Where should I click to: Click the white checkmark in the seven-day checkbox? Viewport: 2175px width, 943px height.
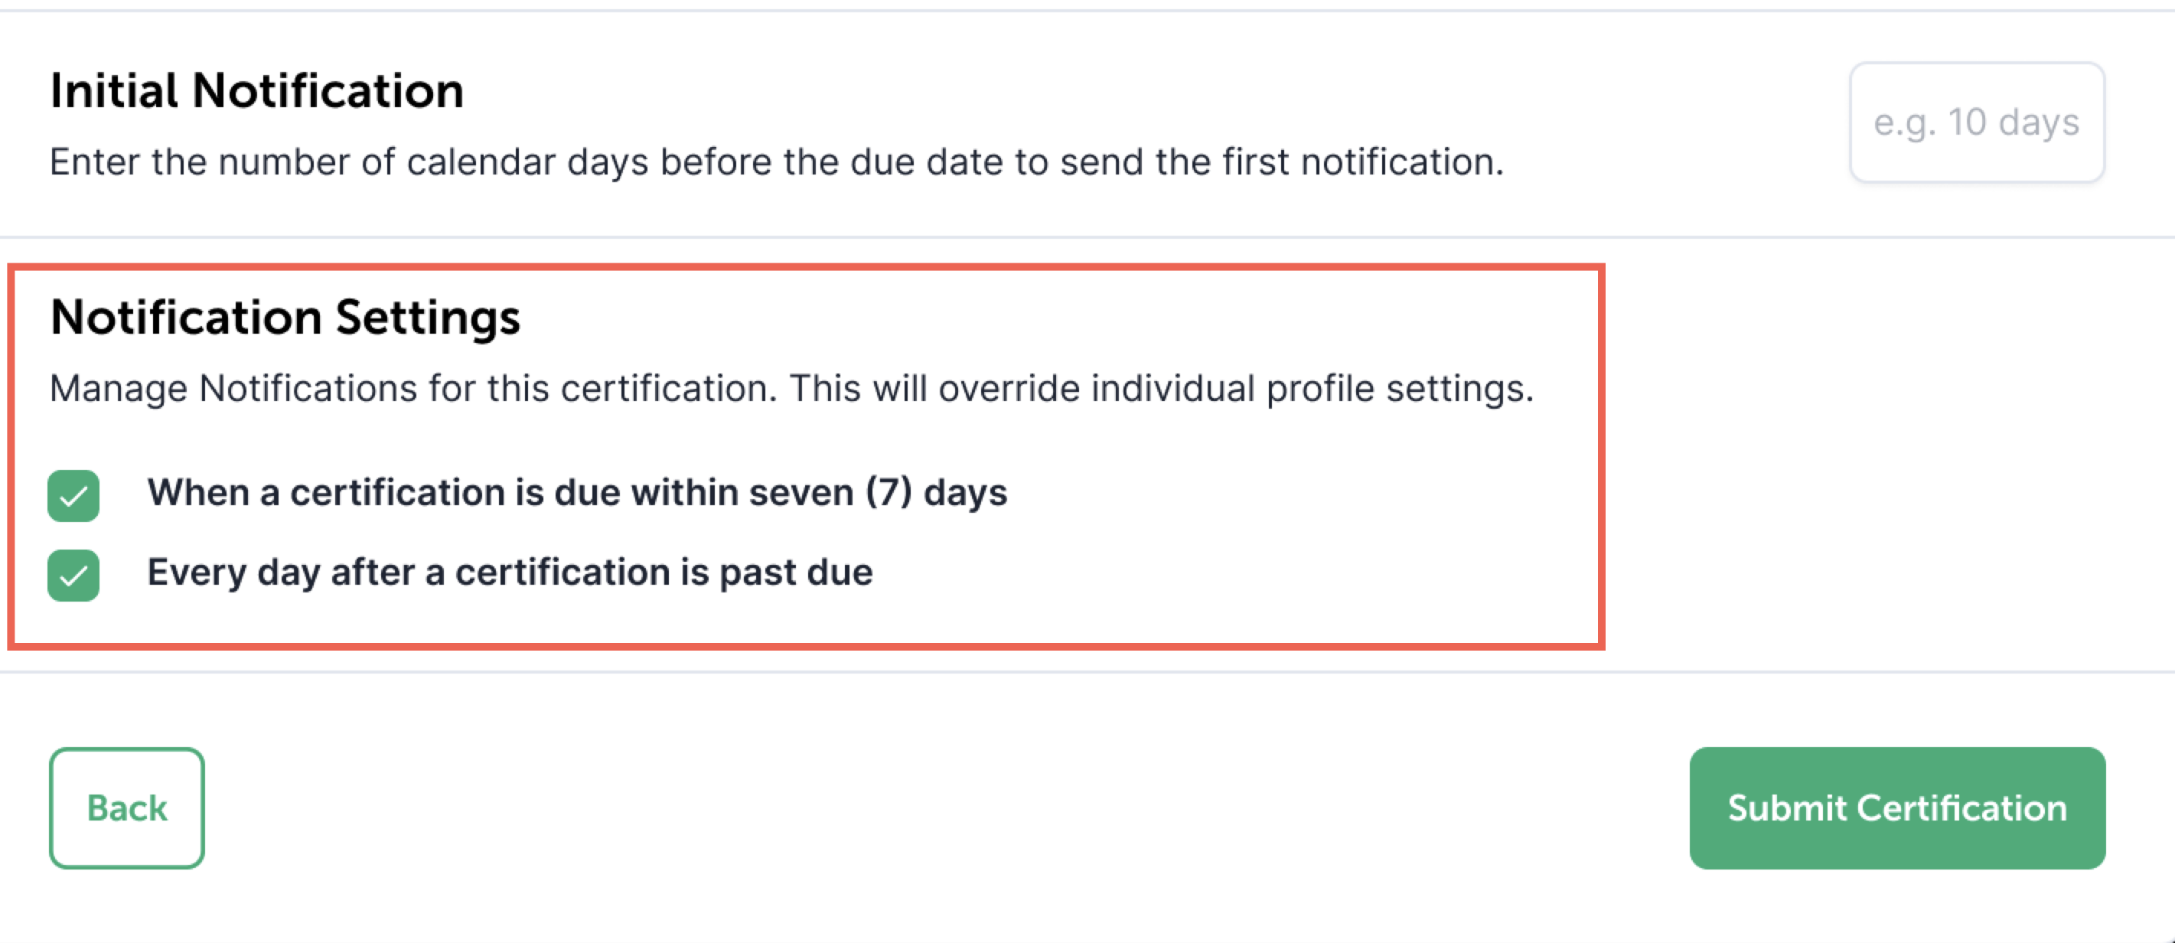tap(73, 498)
